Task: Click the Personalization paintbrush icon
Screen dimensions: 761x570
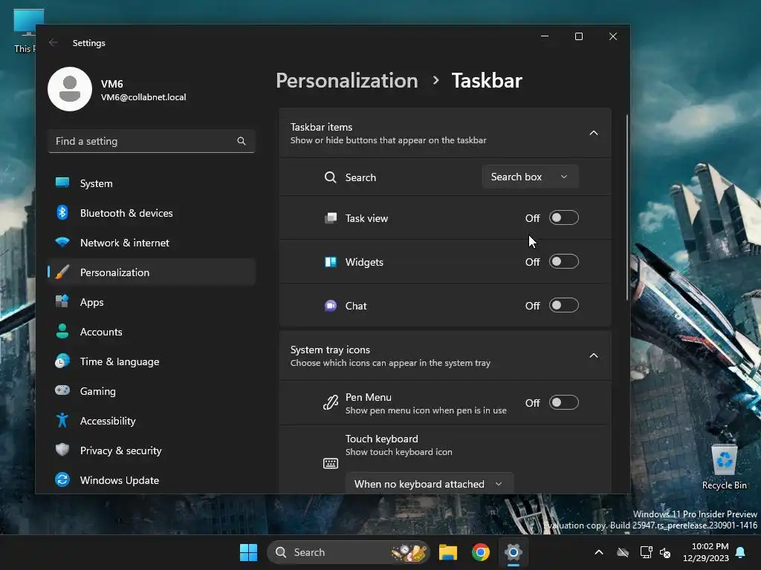Action: (62, 272)
